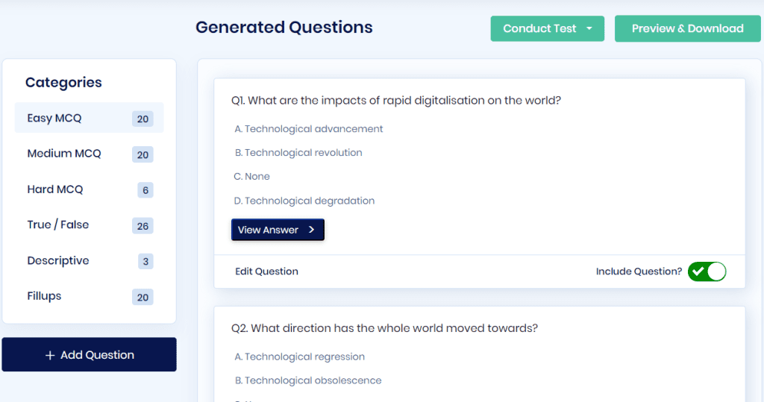Switch to the Descriptive category
This screenshot has height=402, width=764.
[58, 261]
